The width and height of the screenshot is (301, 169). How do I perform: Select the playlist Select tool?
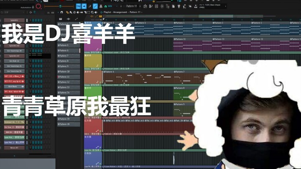(x=89, y=12)
